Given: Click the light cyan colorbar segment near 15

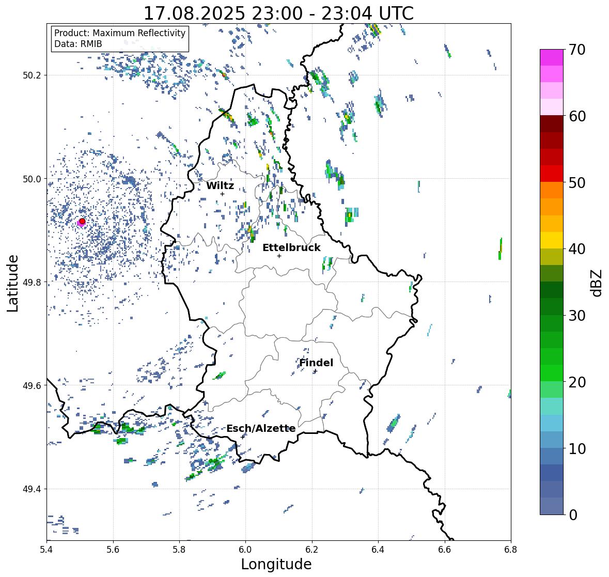Looking at the screenshot, I should (552, 406).
